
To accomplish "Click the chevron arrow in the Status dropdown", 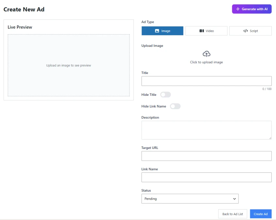I will 234,199.
